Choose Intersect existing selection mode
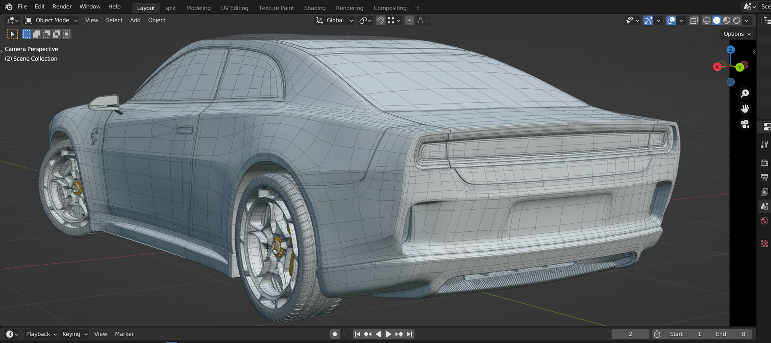This screenshot has height=343, width=771. pyautogui.click(x=67, y=34)
